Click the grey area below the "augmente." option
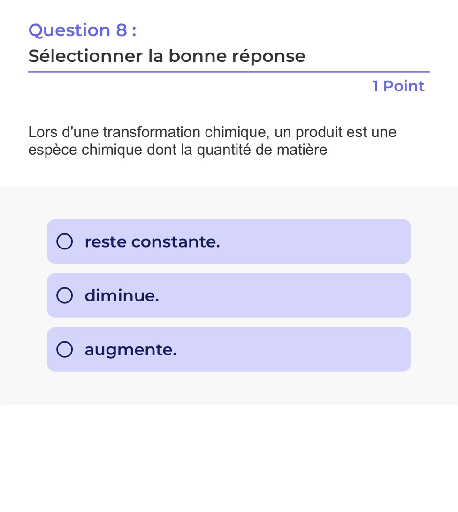This screenshot has width=458, height=512. 229,388
